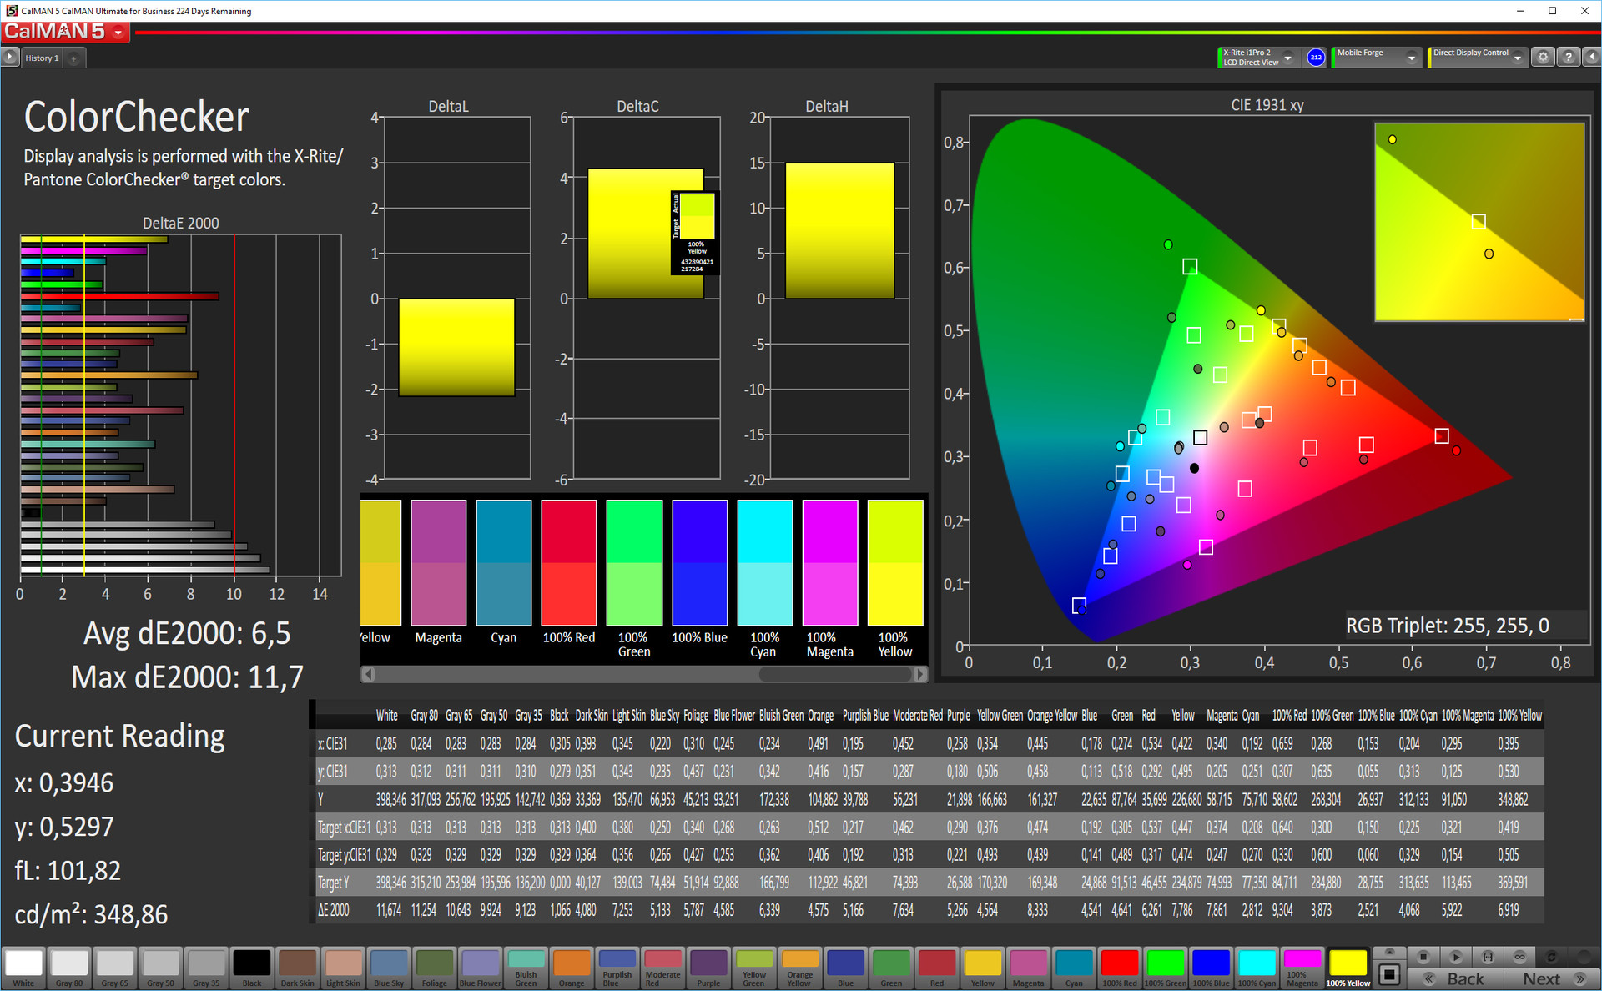Open the X-Rite i1Pro 2 meter dropdown

coord(1288,58)
